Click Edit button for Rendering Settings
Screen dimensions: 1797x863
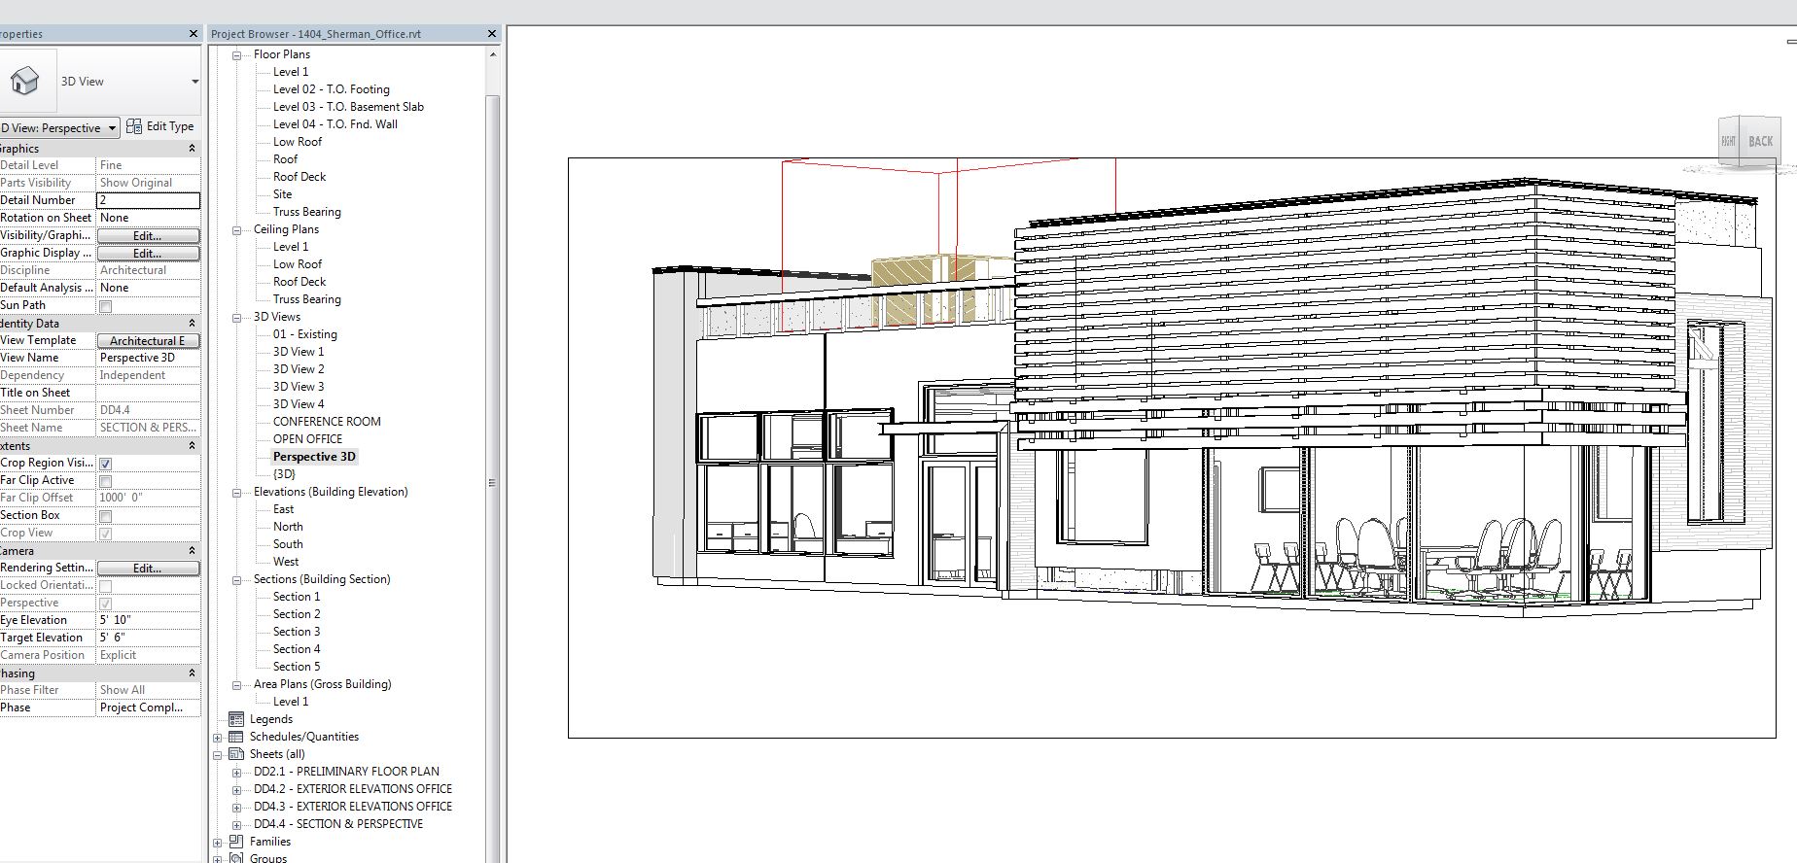pos(148,569)
